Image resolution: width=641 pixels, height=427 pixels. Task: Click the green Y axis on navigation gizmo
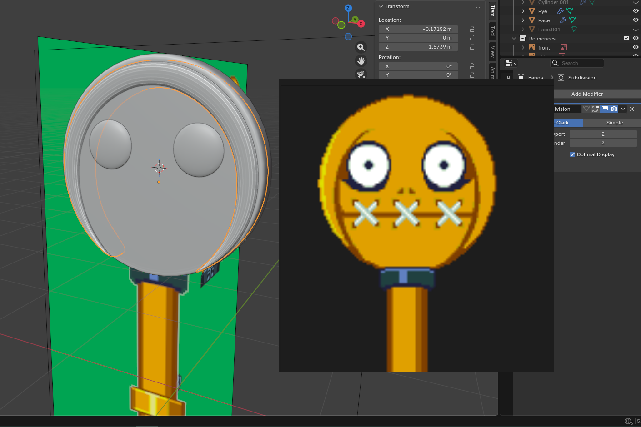coord(355,19)
